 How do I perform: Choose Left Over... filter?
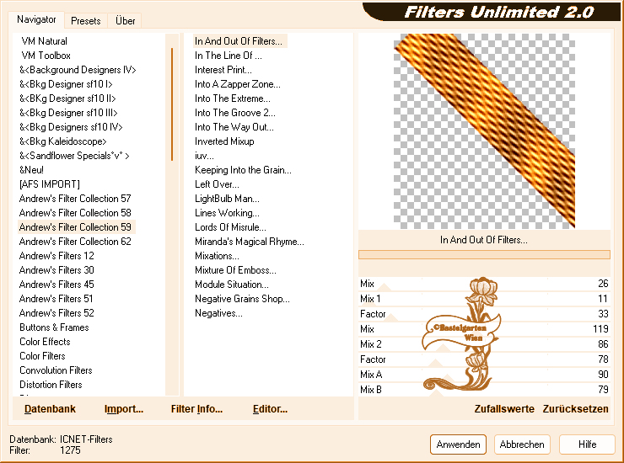217,184
